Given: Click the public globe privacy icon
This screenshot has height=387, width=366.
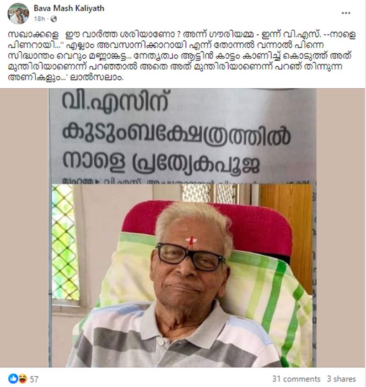Looking at the screenshot, I should click(x=54, y=19).
